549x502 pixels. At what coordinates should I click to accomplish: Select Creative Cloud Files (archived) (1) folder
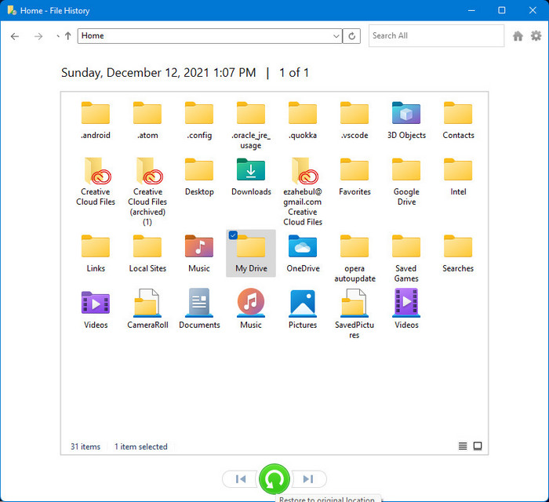147,192
